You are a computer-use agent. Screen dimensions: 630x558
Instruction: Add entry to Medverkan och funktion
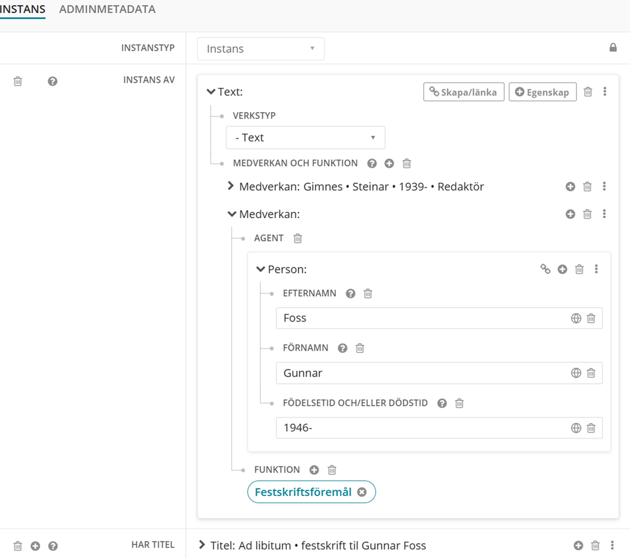pyautogui.click(x=389, y=164)
